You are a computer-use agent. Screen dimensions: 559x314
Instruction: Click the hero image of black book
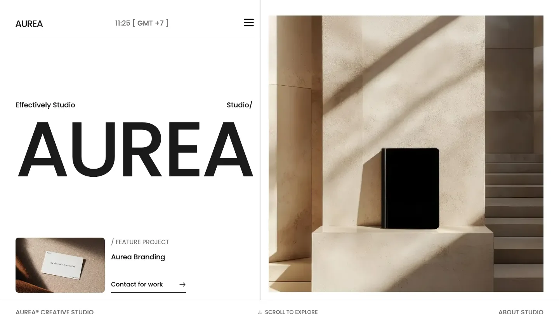406,154
